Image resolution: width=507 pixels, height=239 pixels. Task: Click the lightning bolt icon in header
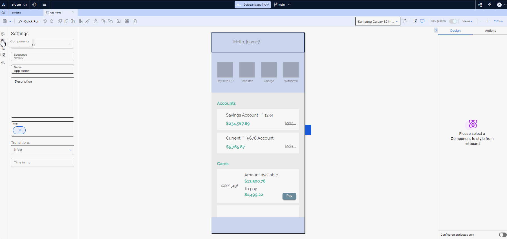point(490,5)
